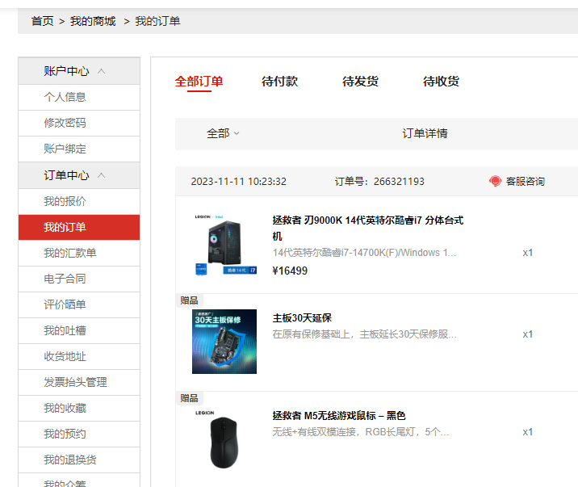Open 账户绑定 in sidebar
Image resolution: width=578 pixels, height=487 pixels.
point(79,149)
